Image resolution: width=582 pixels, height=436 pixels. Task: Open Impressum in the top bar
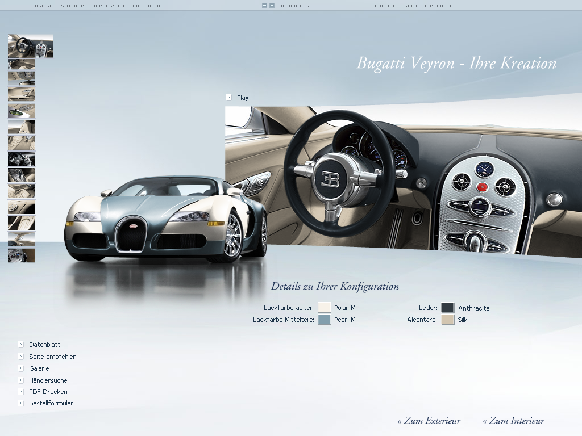point(108,6)
